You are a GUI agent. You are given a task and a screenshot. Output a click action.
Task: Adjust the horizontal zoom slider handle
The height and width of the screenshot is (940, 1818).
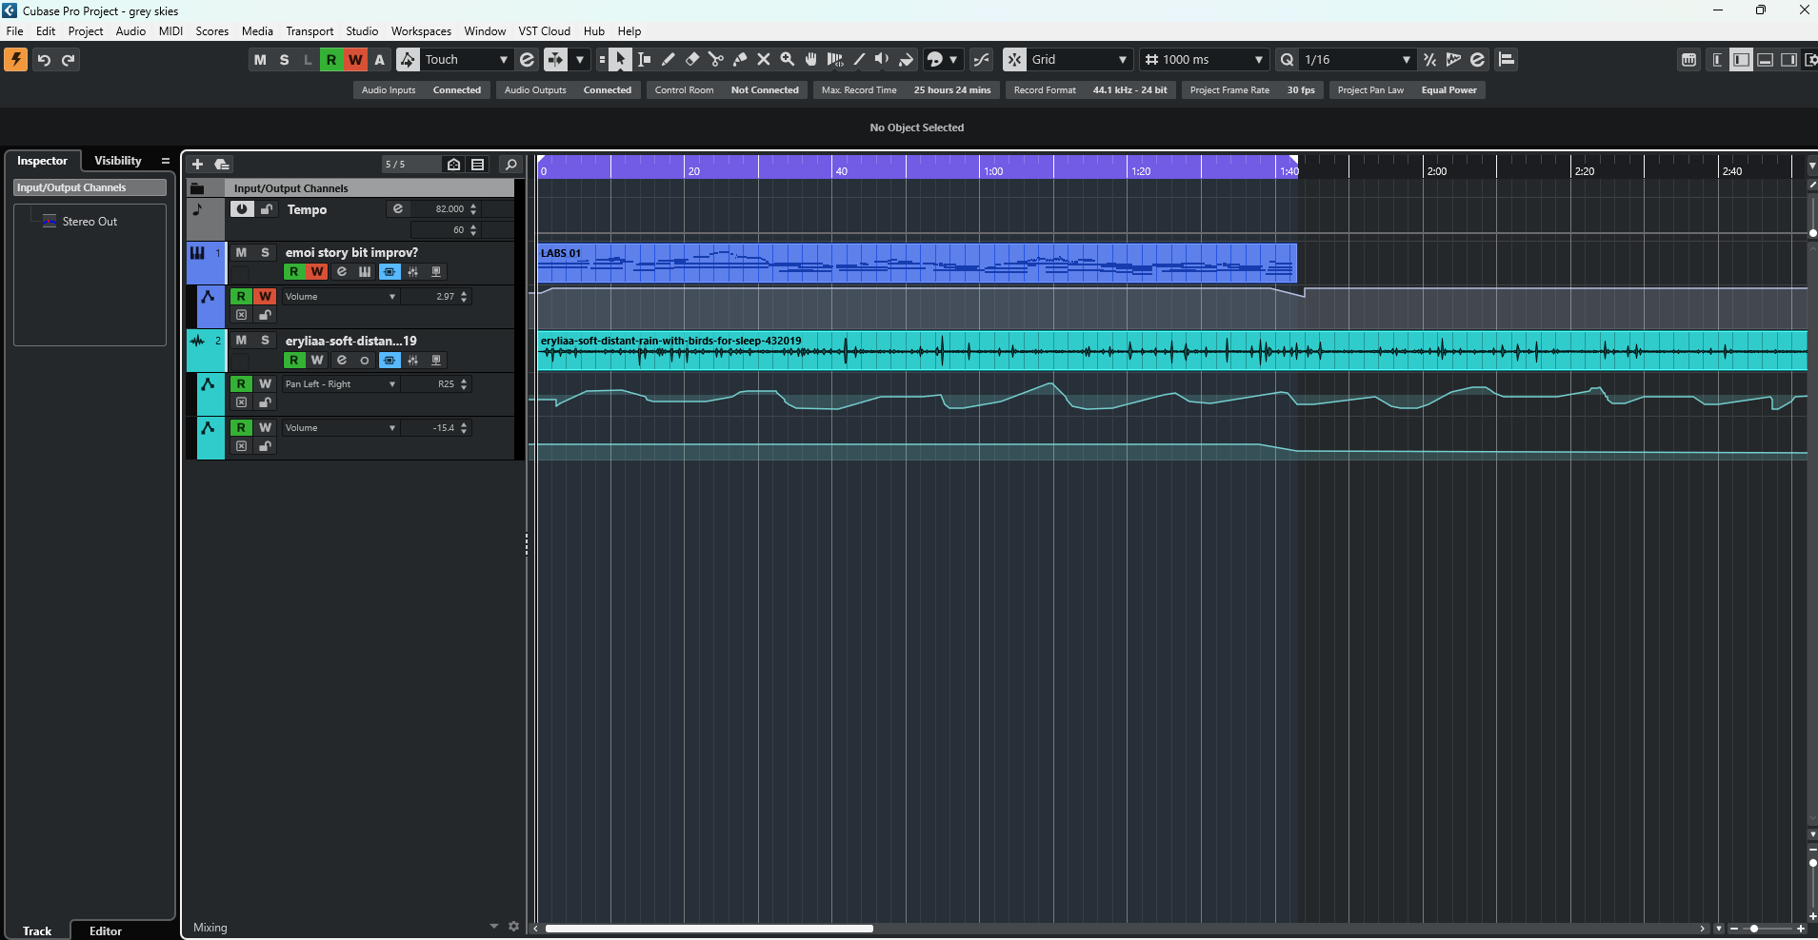1754,929
